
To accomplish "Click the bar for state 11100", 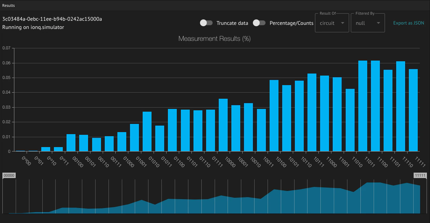I will tap(375, 106).
